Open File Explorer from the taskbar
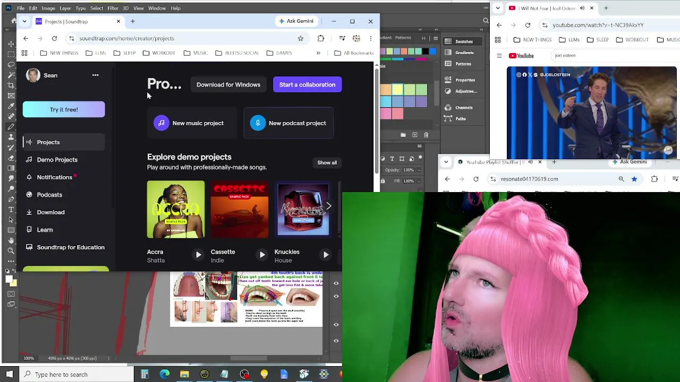Screen dimensions: 680x382 (x=184, y=375)
